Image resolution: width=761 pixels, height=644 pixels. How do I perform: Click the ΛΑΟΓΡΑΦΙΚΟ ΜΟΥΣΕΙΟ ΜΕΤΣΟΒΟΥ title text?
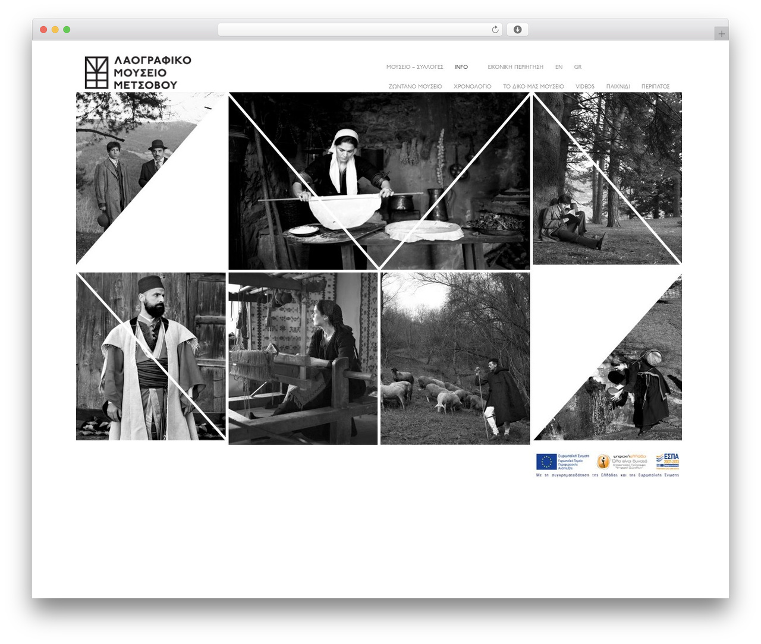153,72
